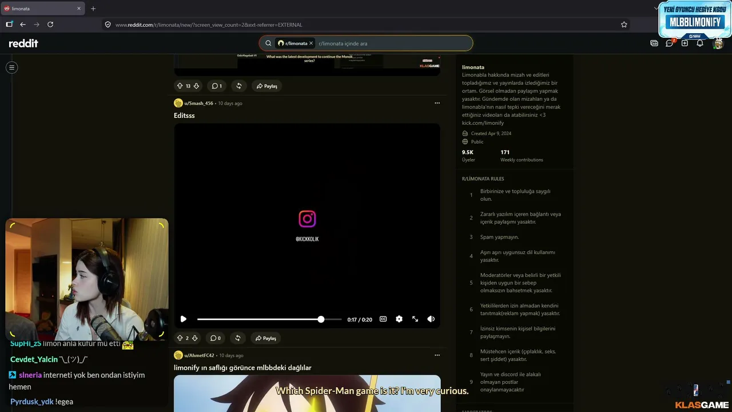Open options menu for u/Smash_456 post
This screenshot has width=732, height=412.
click(437, 103)
